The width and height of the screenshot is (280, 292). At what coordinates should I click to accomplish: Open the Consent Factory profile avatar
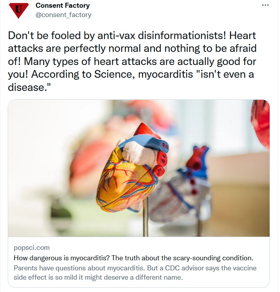[x=19, y=10]
